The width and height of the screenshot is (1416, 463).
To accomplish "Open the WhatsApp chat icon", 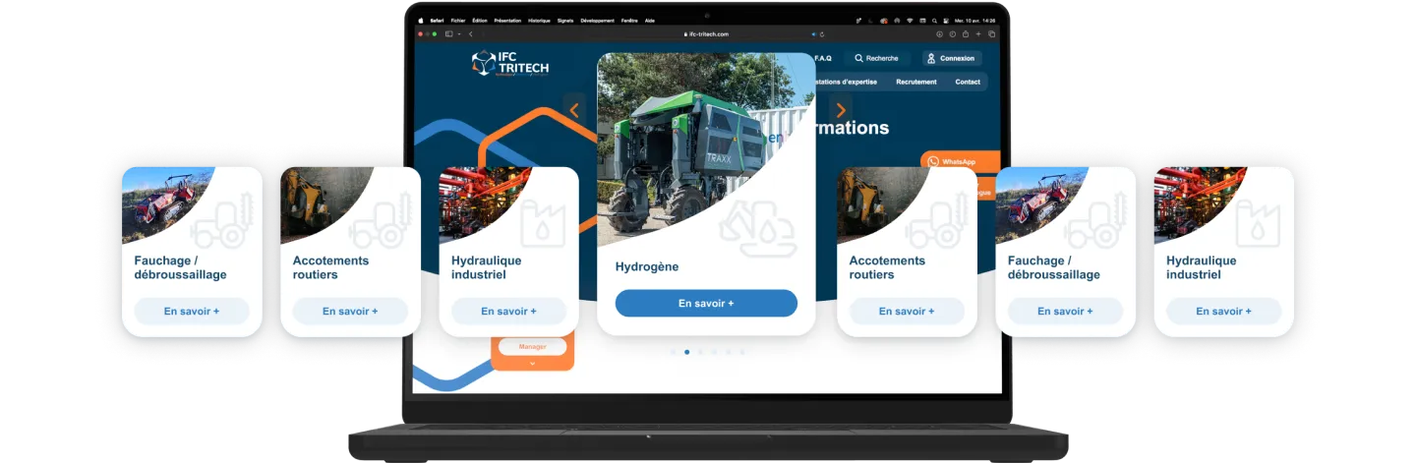I will coord(933,161).
